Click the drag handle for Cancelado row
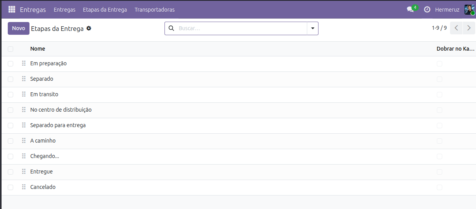Screen dimensions: 476x209 click(x=24, y=187)
